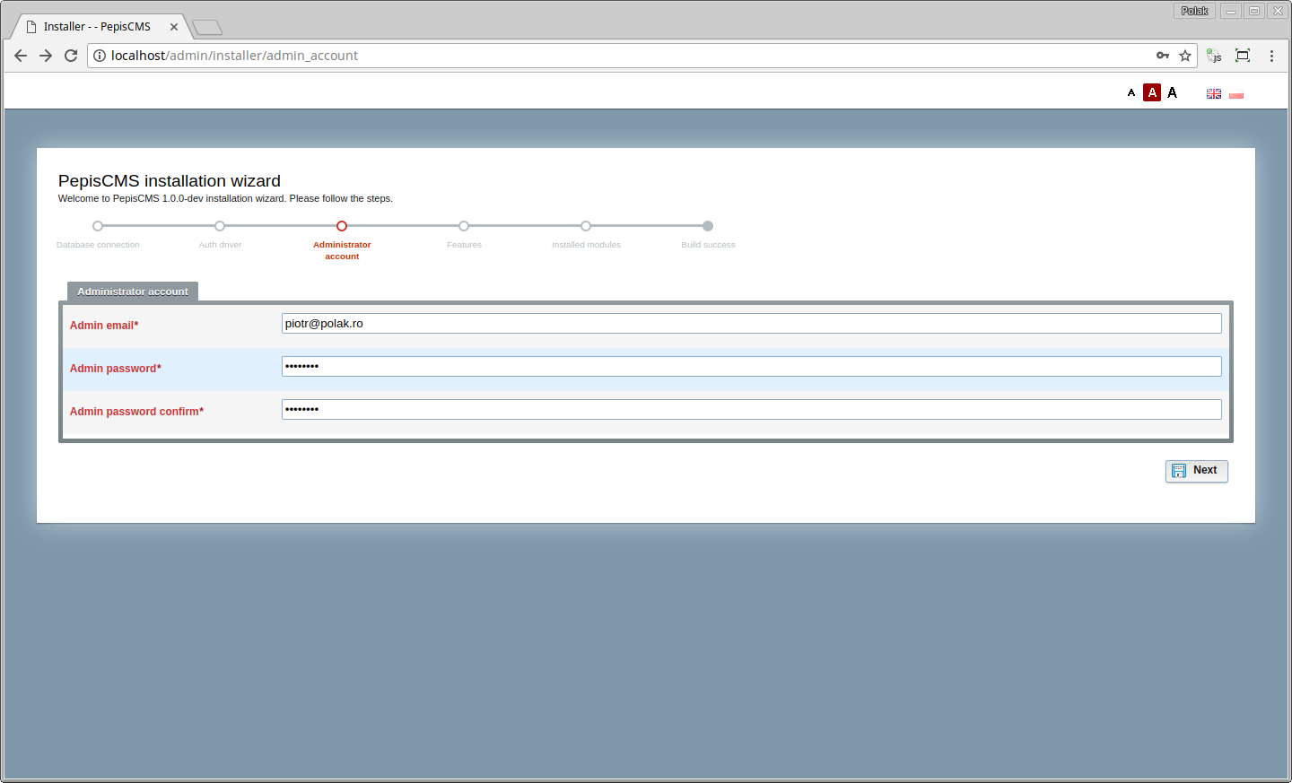Select the large font size A
This screenshot has height=783, width=1292.
1172,92
